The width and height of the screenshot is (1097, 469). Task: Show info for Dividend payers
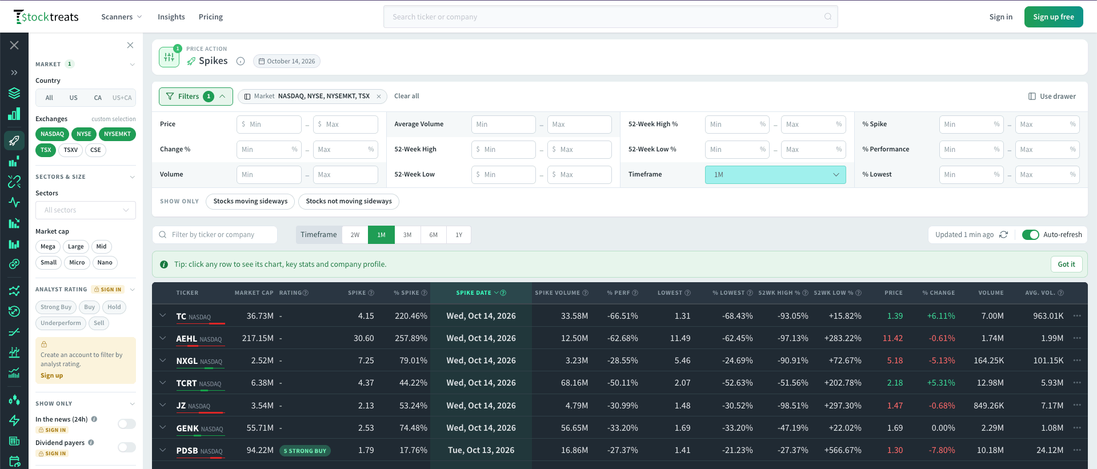coord(91,443)
